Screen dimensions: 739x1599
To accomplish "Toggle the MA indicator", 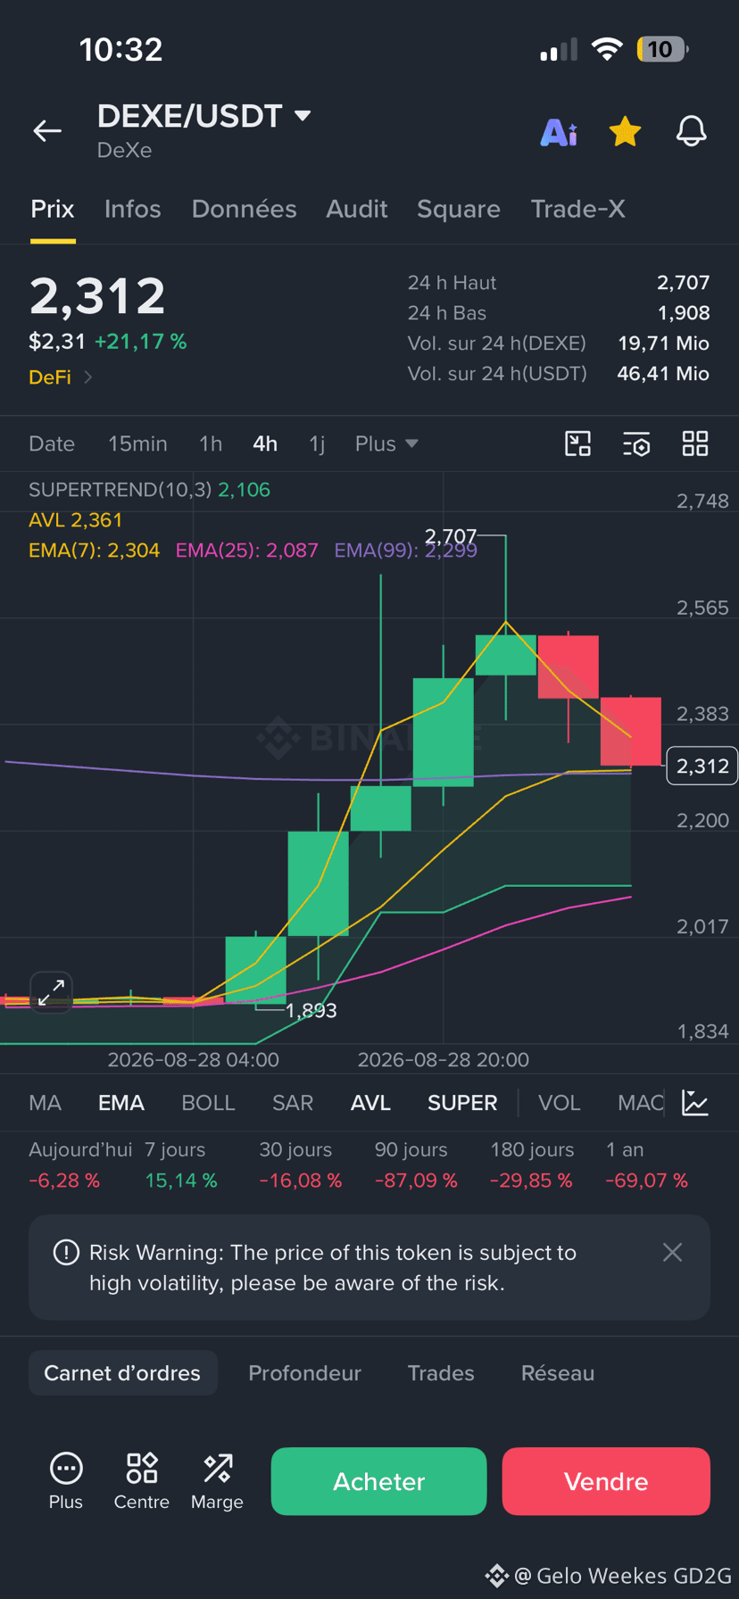I will 45,1103.
